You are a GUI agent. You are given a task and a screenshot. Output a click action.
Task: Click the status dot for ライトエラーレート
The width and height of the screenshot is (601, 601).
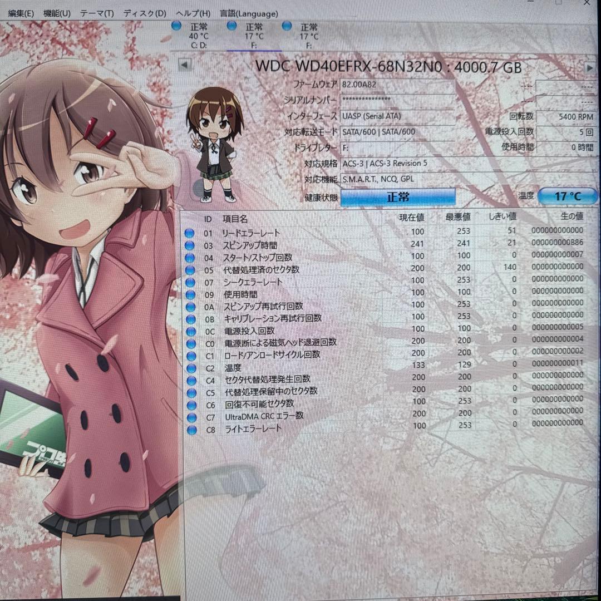[192, 427]
